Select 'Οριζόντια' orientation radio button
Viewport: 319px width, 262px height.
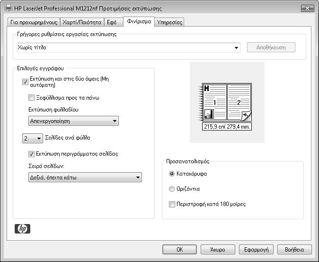pyautogui.click(x=172, y=189)
